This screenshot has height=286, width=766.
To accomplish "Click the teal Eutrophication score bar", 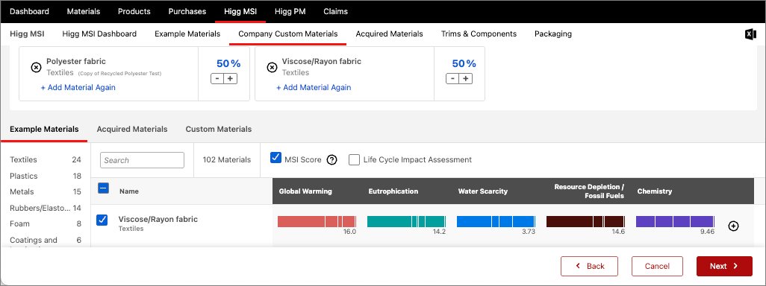I will point(406,222).
